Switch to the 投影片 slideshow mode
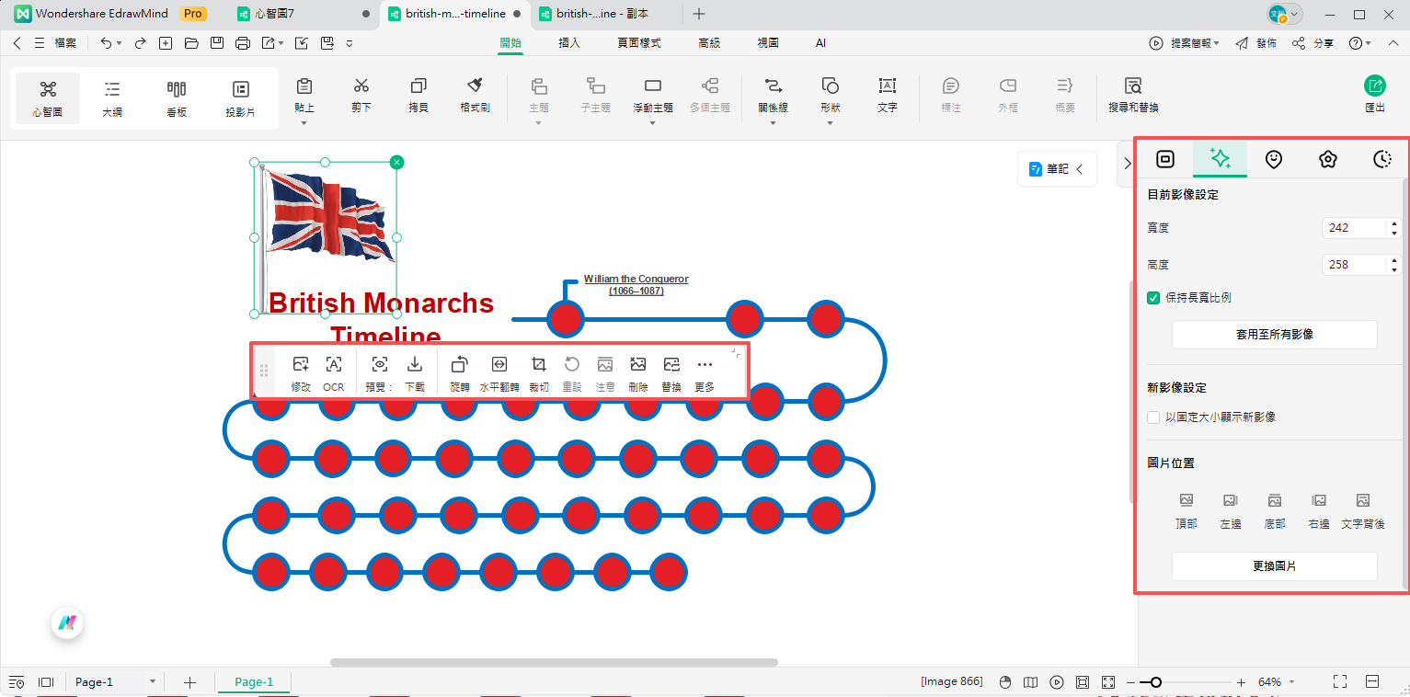This screenshot has width=1410, height=697. [x=240, y=97]
